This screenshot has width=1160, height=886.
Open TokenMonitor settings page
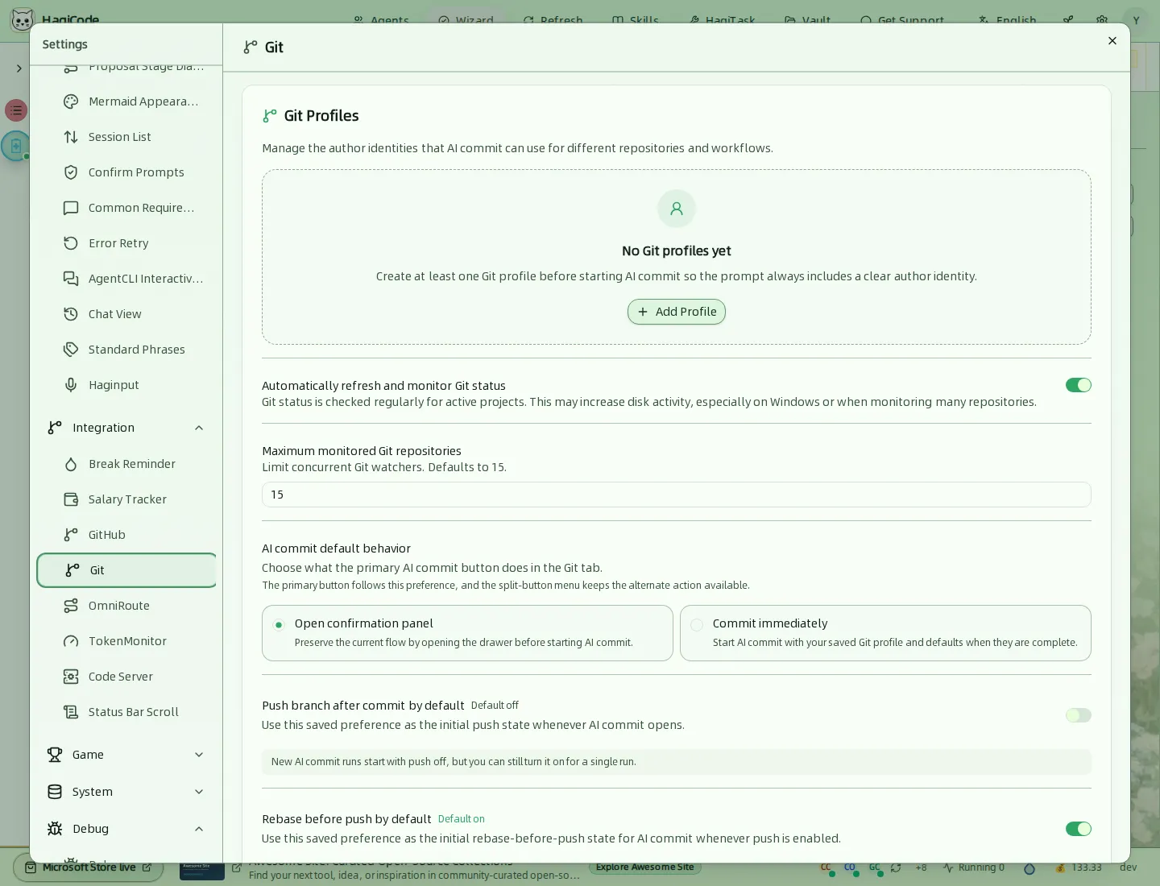[127, 641]
